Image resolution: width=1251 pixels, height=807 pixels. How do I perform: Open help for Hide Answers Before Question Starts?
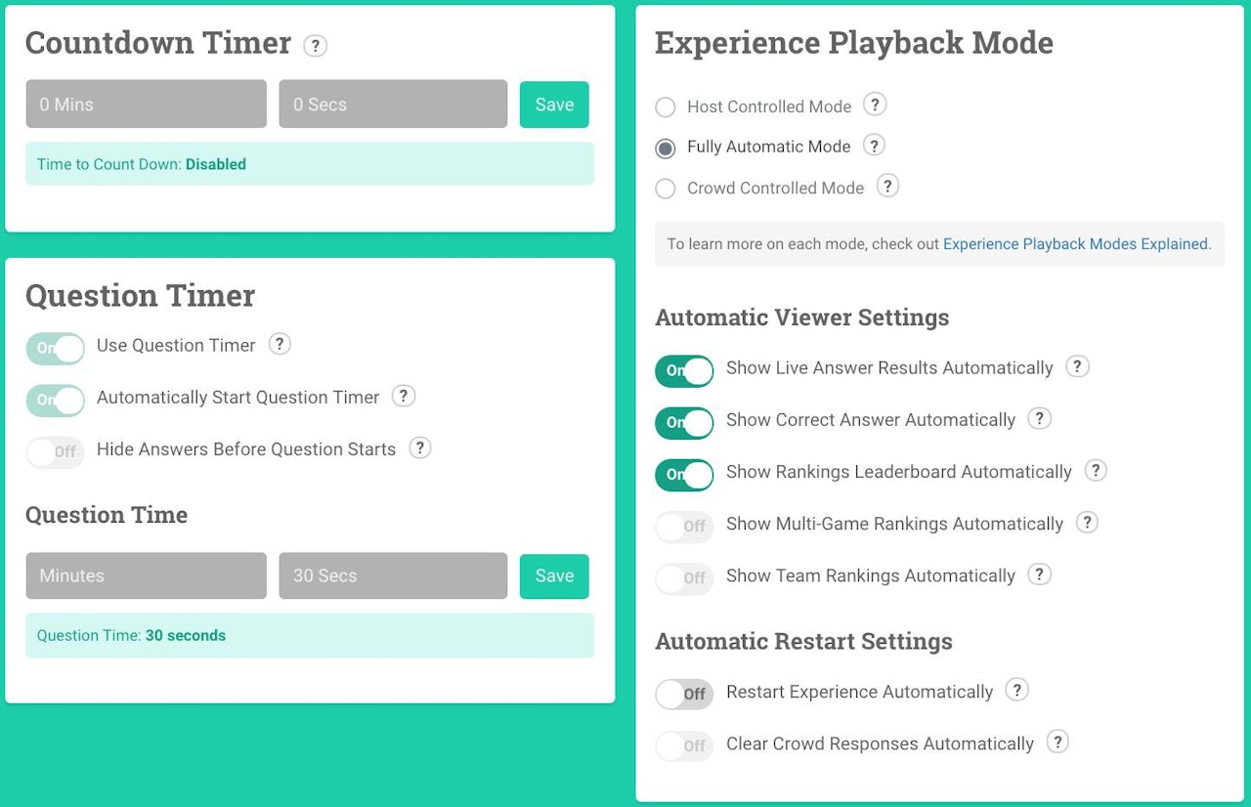(x=419, y=447)
